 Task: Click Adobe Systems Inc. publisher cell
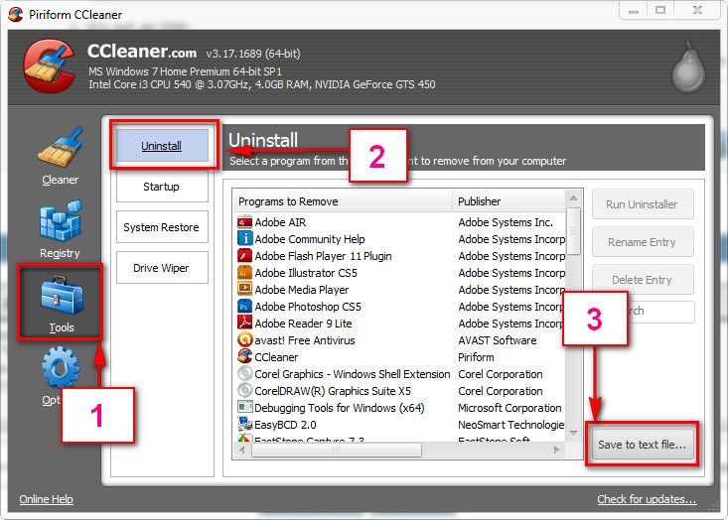tap(506, 222)
